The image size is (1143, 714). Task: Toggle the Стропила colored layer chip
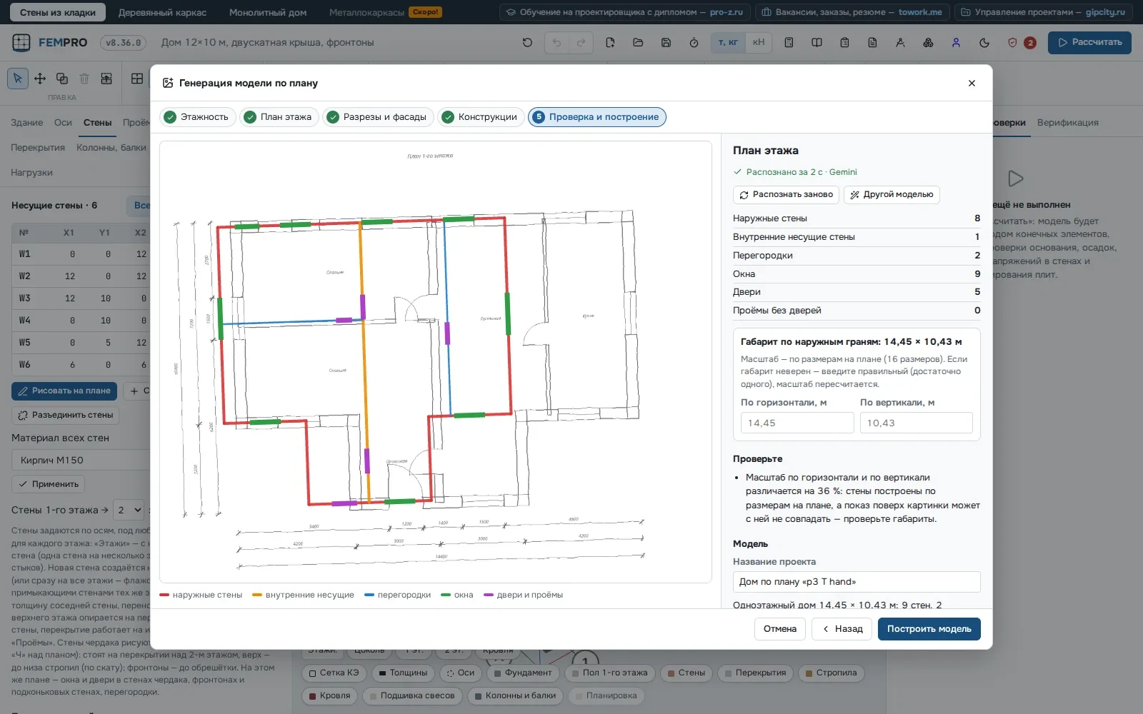[831, 673]
